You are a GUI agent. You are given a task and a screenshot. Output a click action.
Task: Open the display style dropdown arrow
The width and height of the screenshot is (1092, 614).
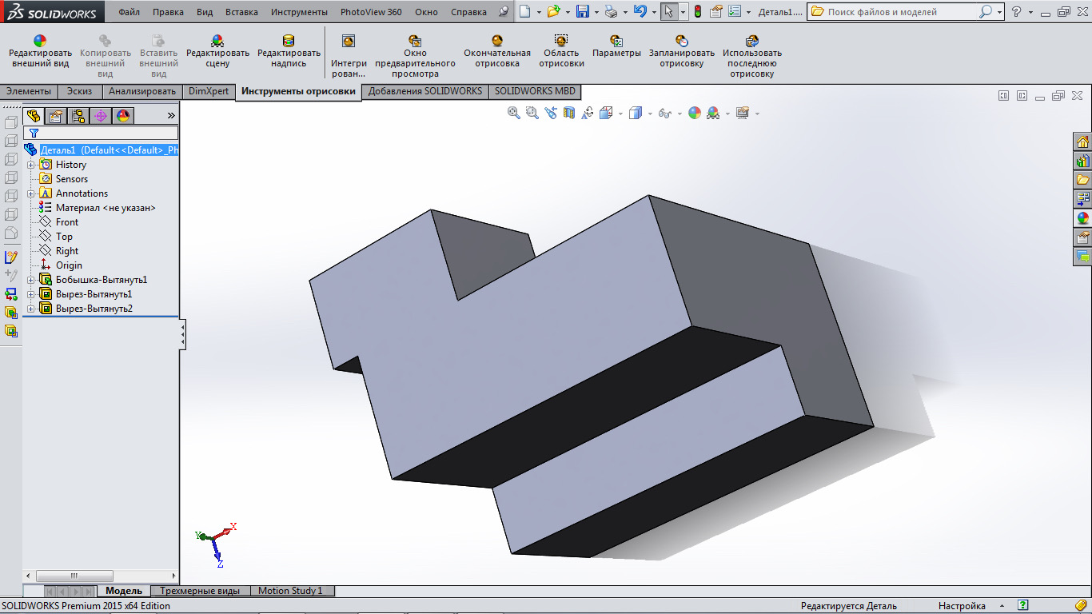click(x=650, y=114)
